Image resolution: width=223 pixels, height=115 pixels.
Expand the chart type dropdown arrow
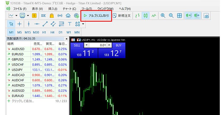pos(16,16)
